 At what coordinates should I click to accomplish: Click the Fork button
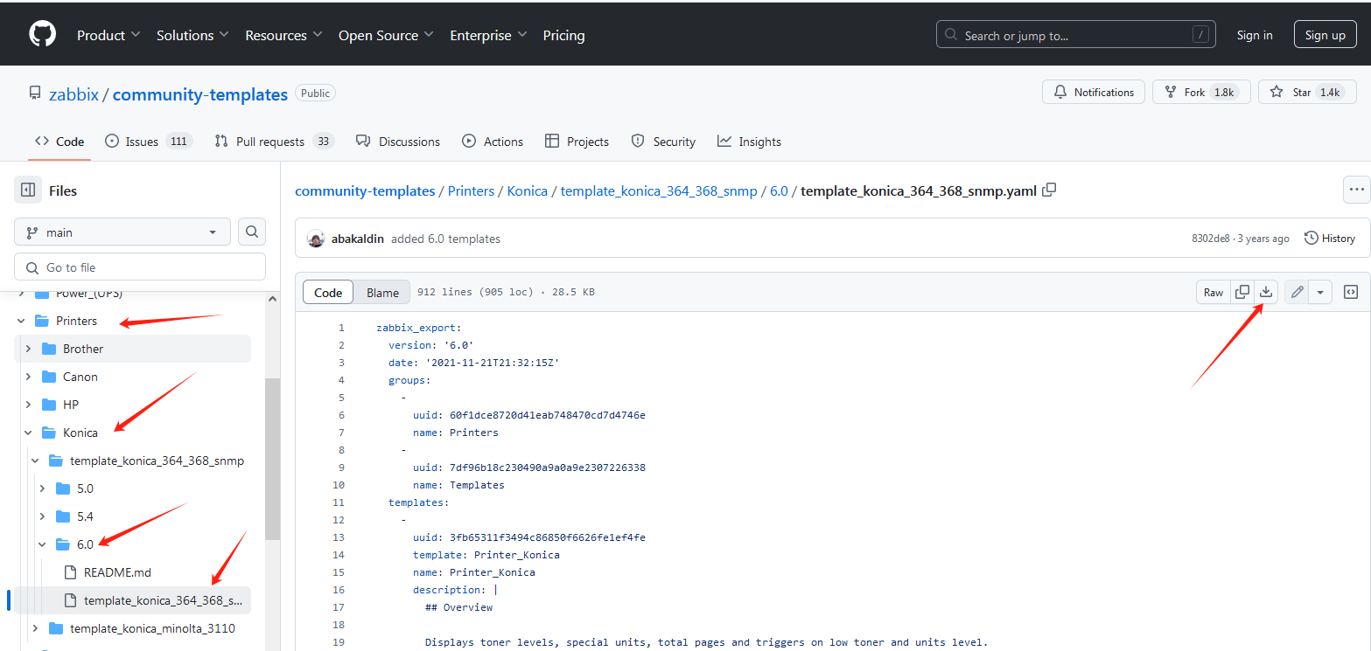(x=1200, y=92)
